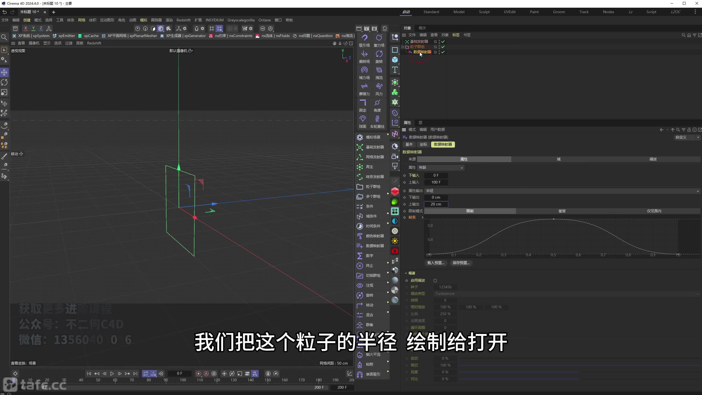Select the 属性 tab in properties panel
The height and width of the screenshot is (395, 702).
(x=407, y=122)
